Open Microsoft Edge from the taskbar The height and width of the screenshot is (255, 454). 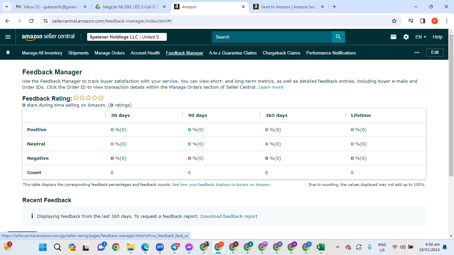(x=145, y=247)
